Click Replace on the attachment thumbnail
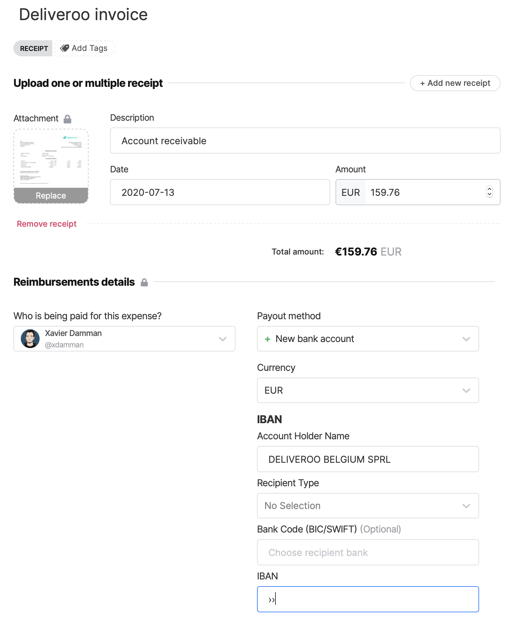 click(x=51, y=195)
